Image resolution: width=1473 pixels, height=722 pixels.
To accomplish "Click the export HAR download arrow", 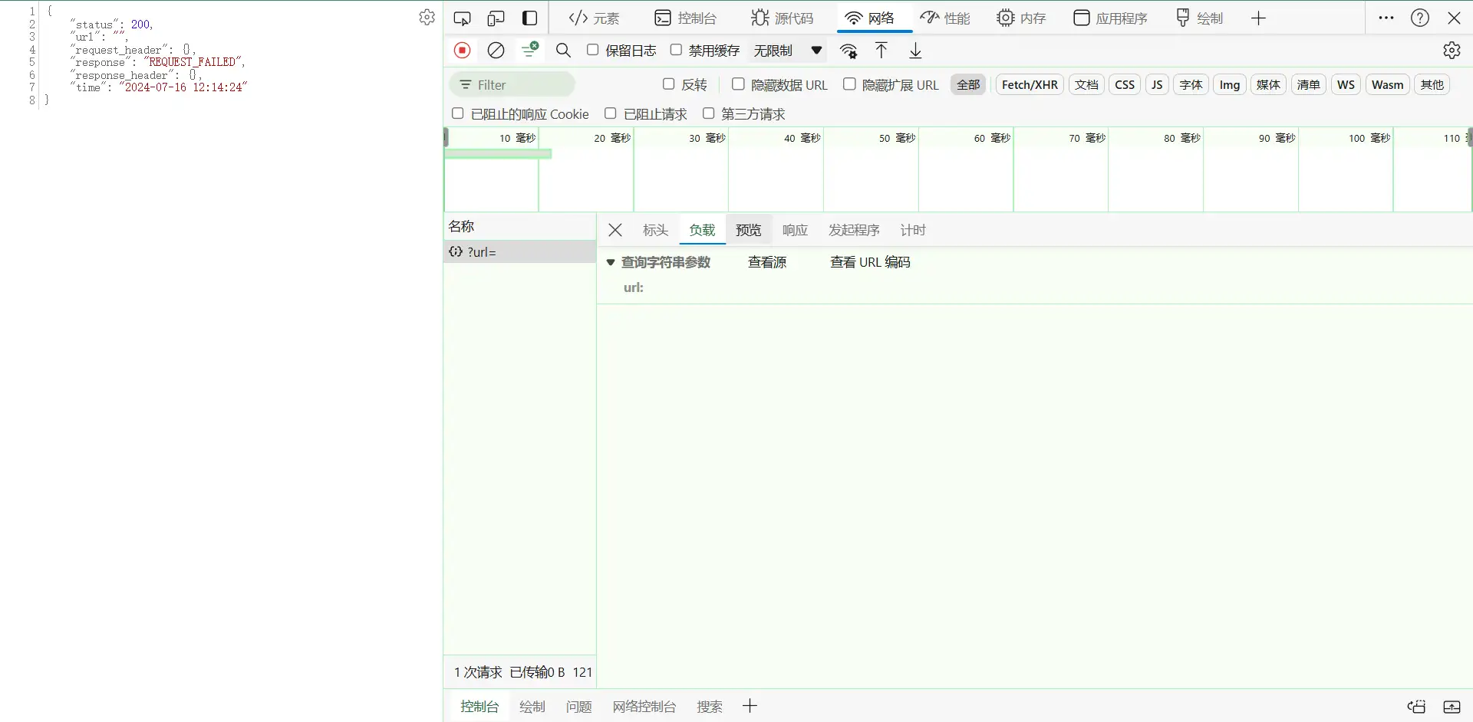I will (915, 51).
